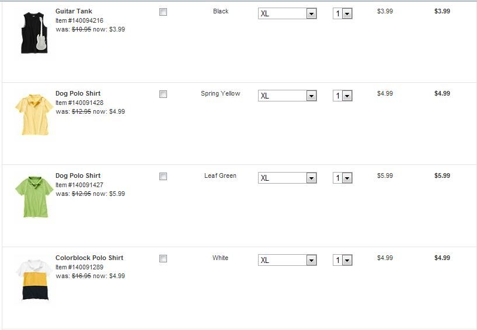Check the Spring Yellow polo checkbox
477x330 pixels.
click(x=163, y=94)
